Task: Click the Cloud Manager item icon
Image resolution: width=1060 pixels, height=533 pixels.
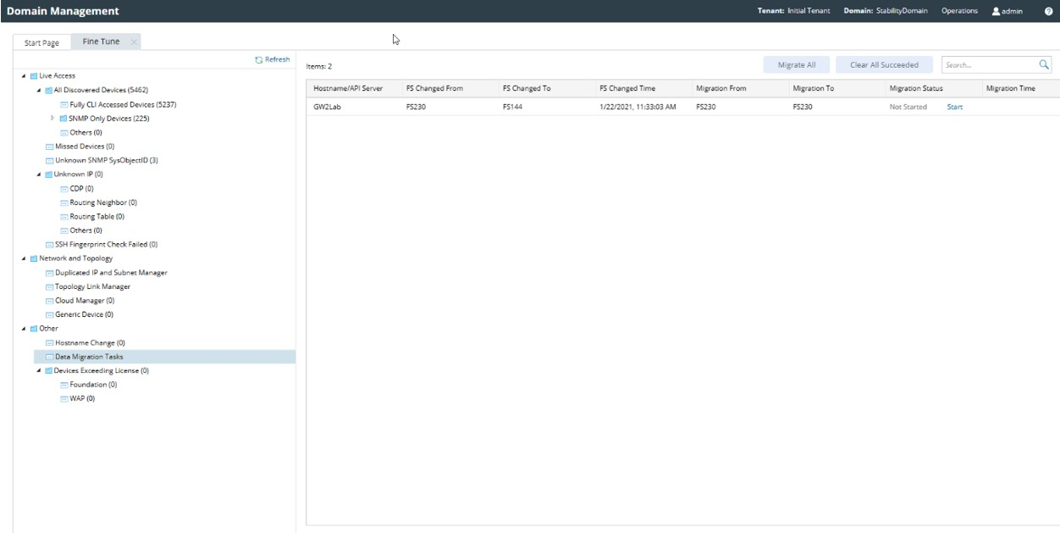Action: click(x=49, y=301)
